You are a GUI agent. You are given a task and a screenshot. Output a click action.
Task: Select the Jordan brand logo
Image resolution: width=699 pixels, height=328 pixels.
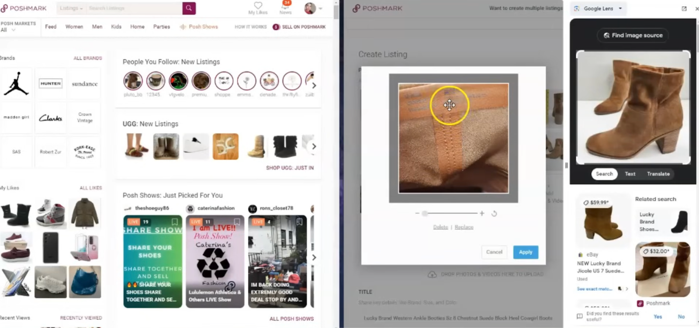point(16,83)
